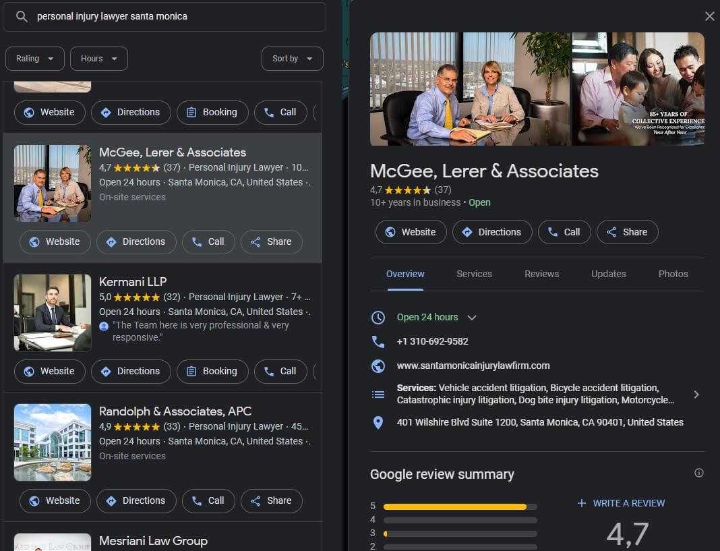Viewport: 720px width, 551px height.
Task: Click Website button under Randolph & Associates
Action: (55, 501)
